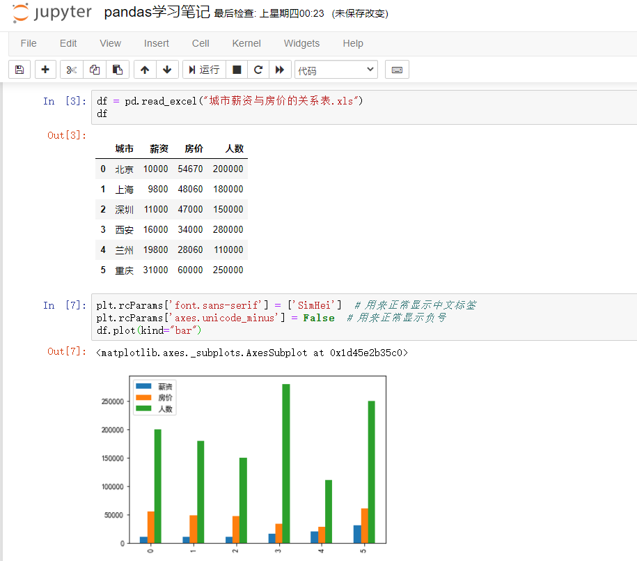This screenshot has width=637, height=561.
Task: Click the 54670 house price cell
Action: tap(190, 169)
